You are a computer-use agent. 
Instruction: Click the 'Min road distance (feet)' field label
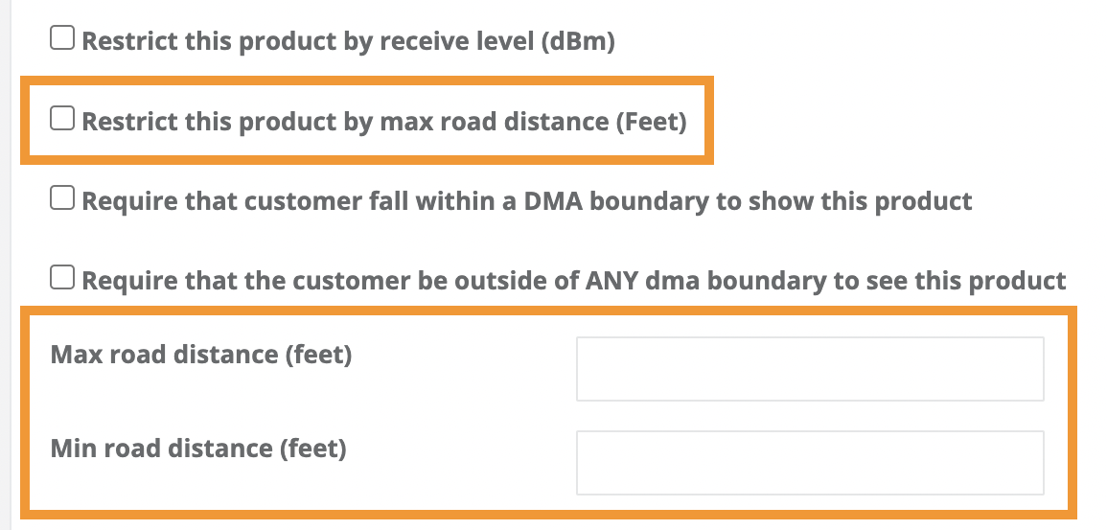pos(197,449)
